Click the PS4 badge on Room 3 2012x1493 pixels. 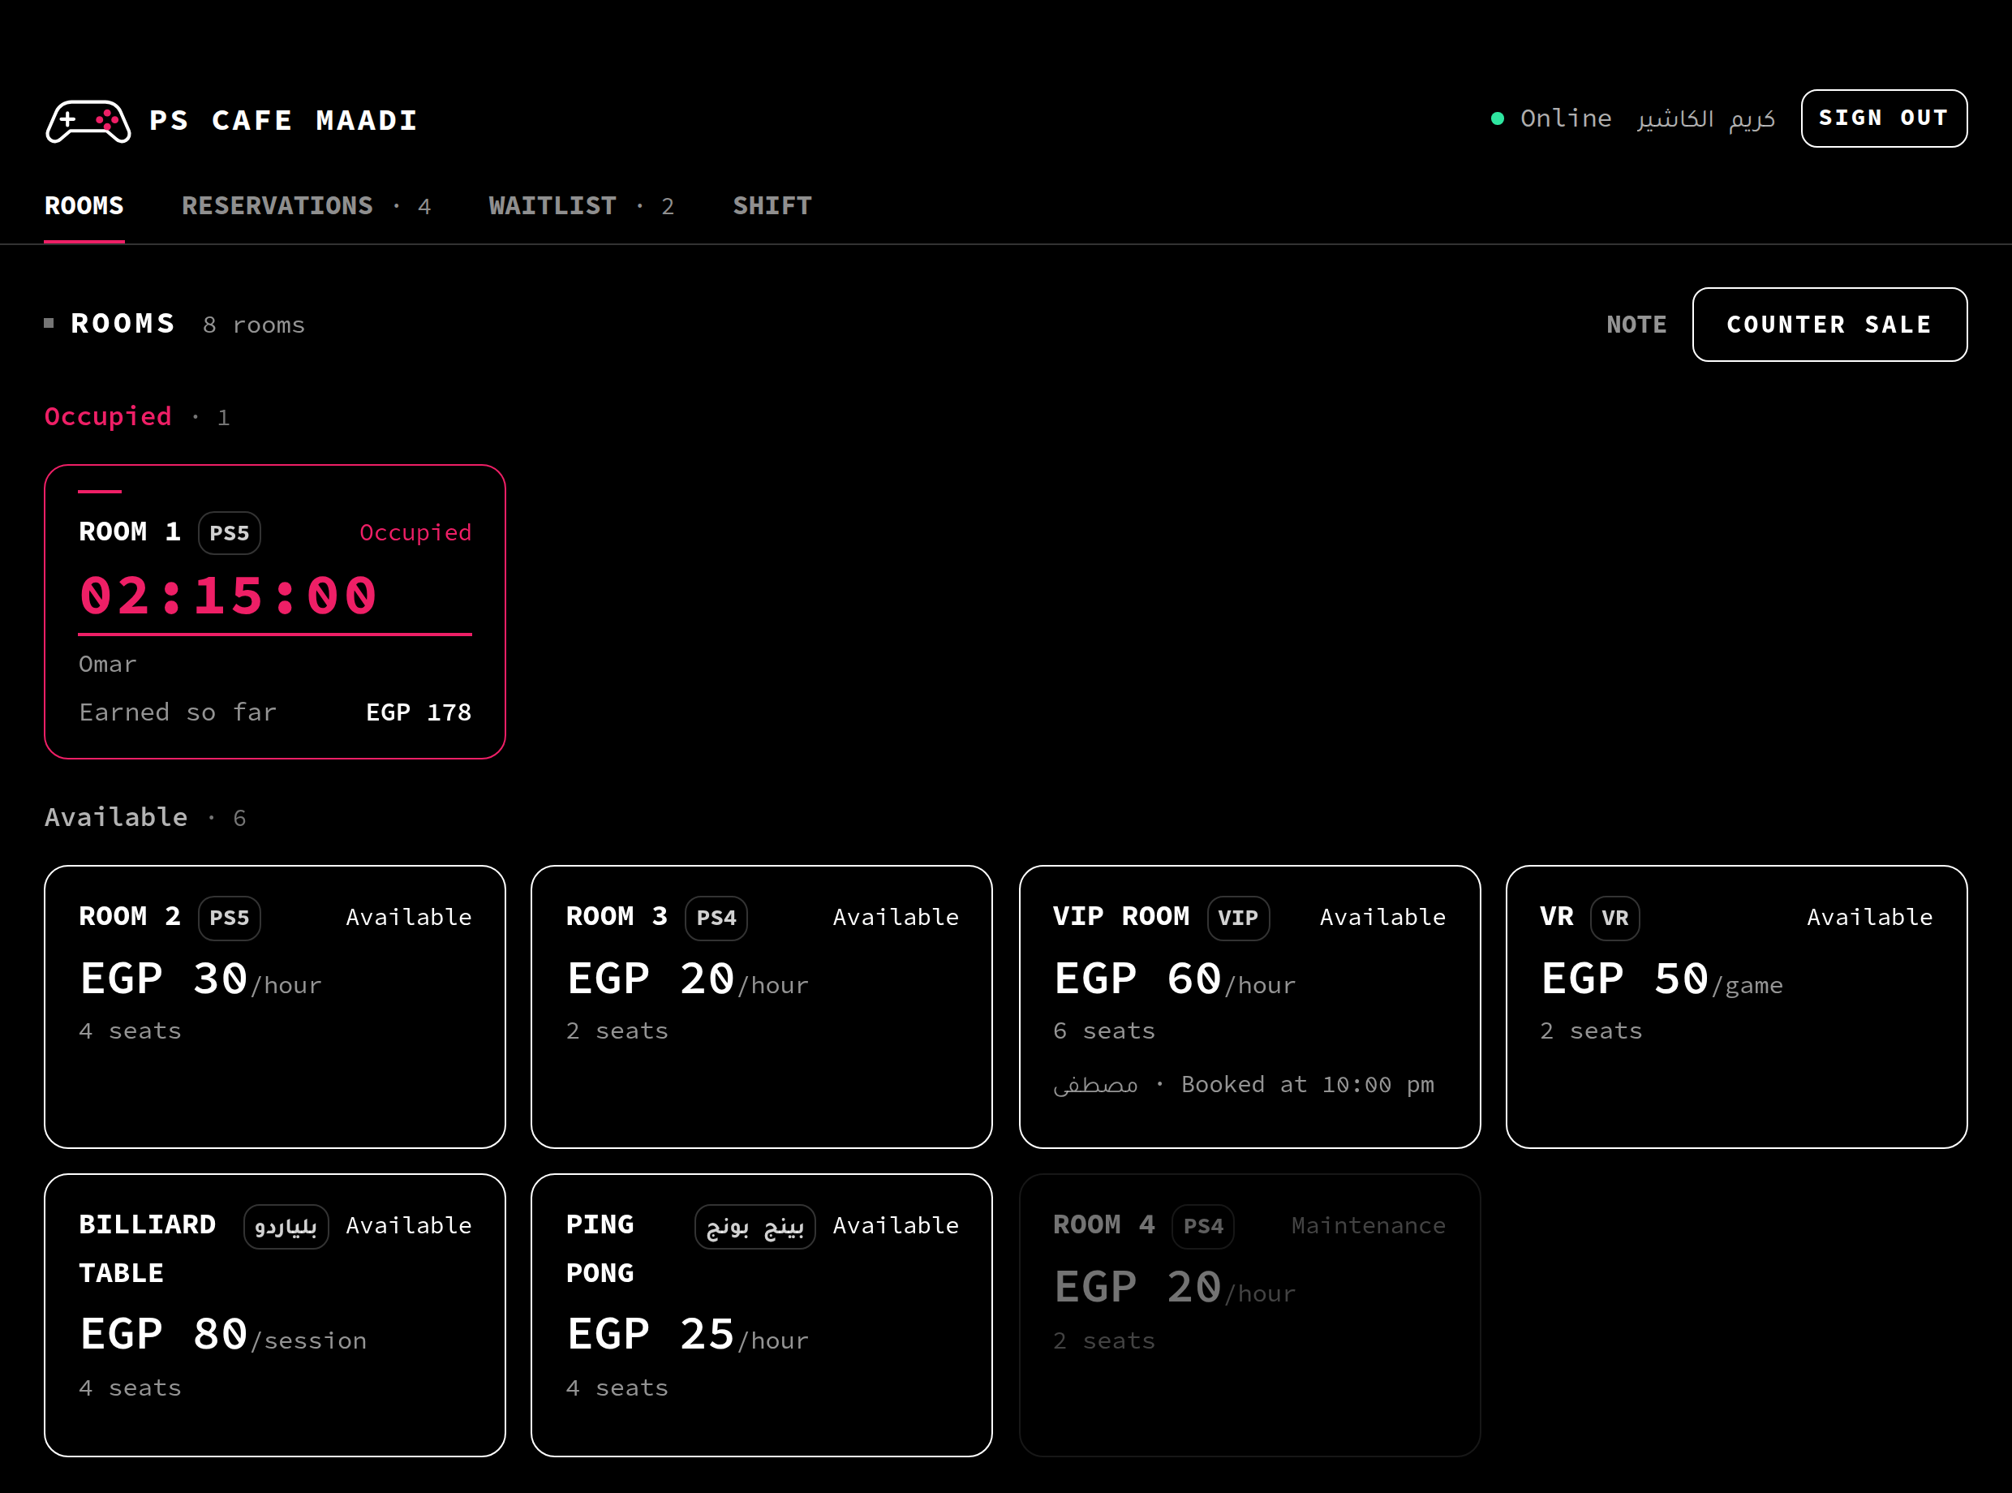tap(716, 919)
